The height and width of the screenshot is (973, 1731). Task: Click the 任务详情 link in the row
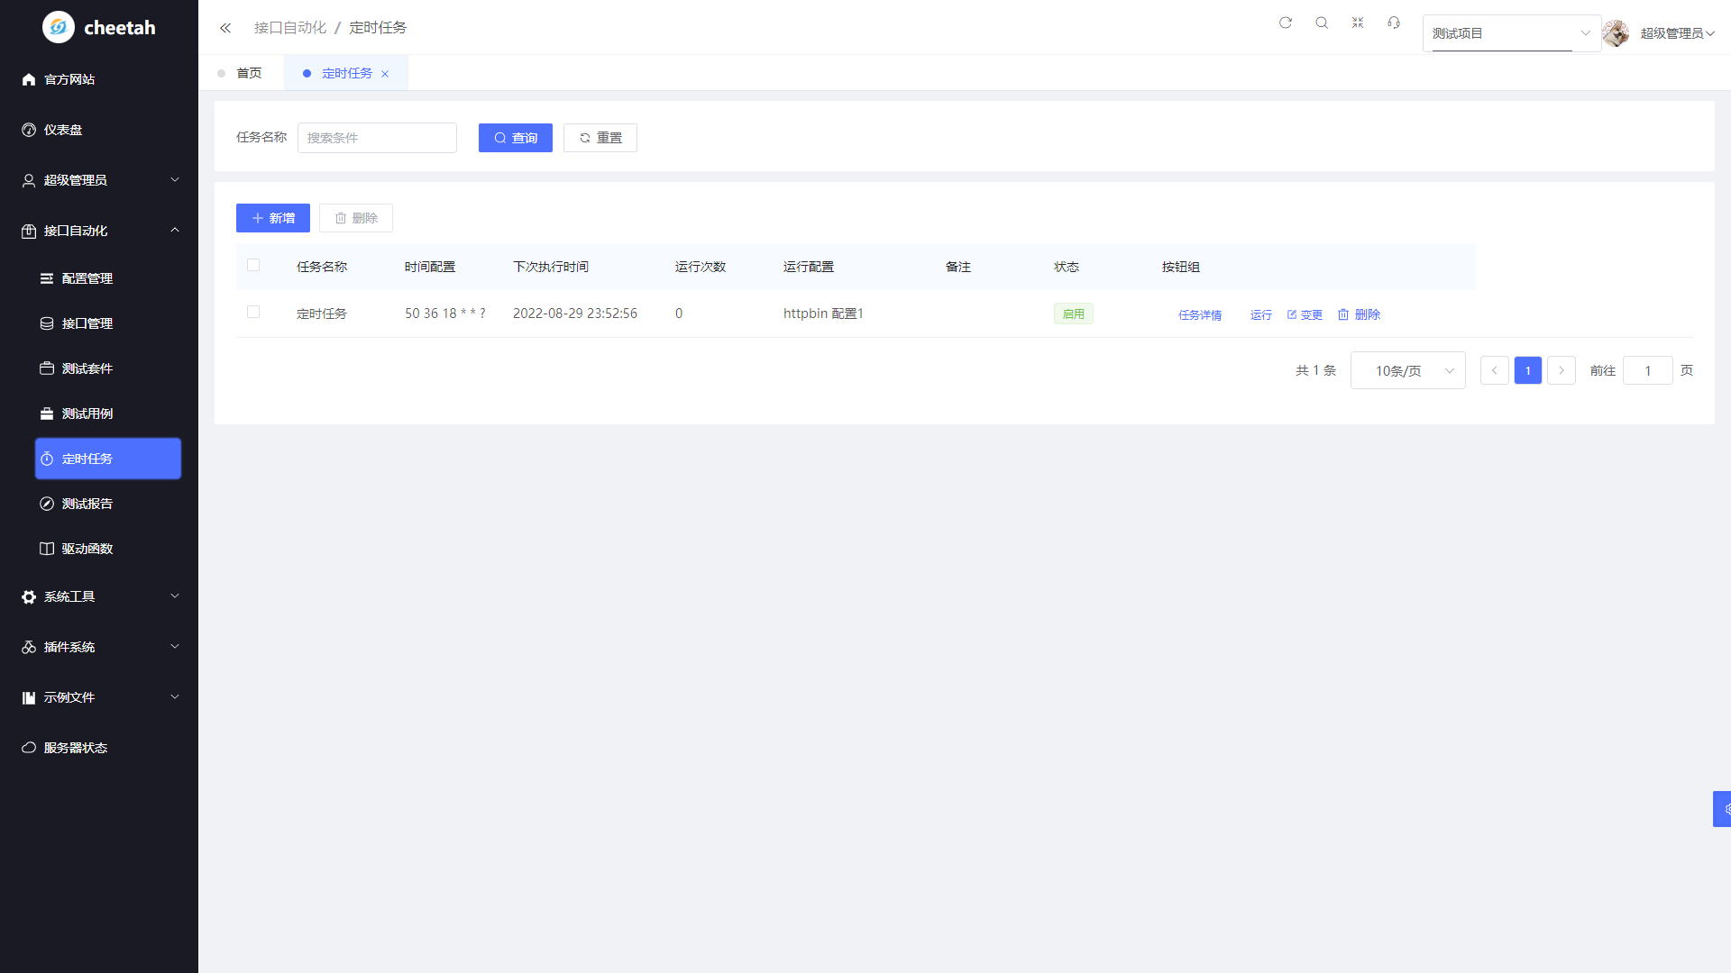point(1200,314)
